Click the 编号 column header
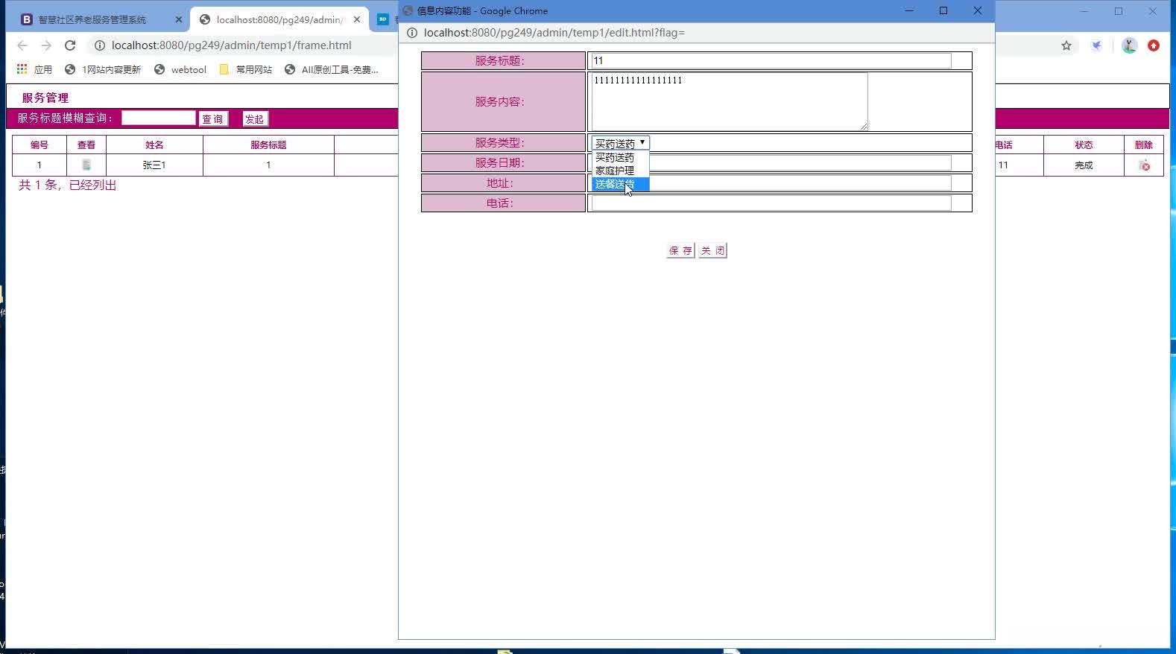The width and height of the screenshot is (1176, 654). (39, 145)
